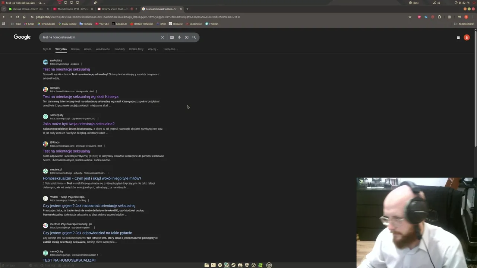Submit search with the magnifier icon

[x=194, y=37]
